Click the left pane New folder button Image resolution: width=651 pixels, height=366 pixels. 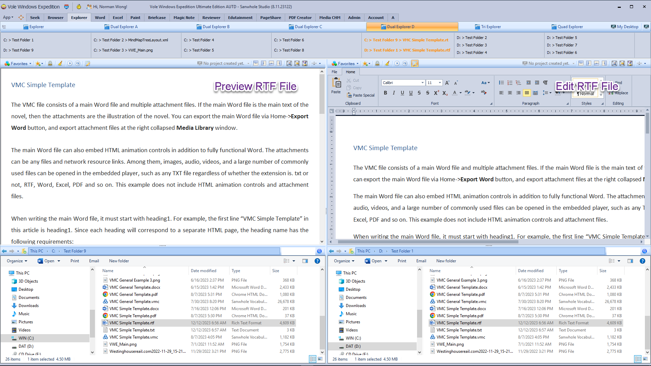click(119, 261)
